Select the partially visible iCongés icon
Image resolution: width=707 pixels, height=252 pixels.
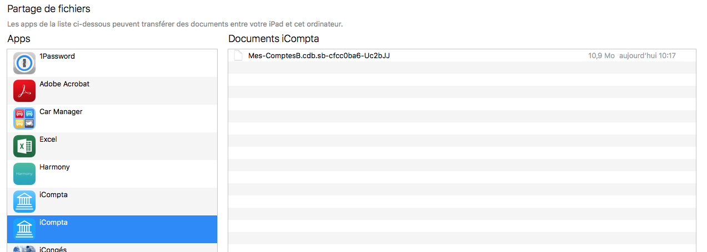pos(24,249)
